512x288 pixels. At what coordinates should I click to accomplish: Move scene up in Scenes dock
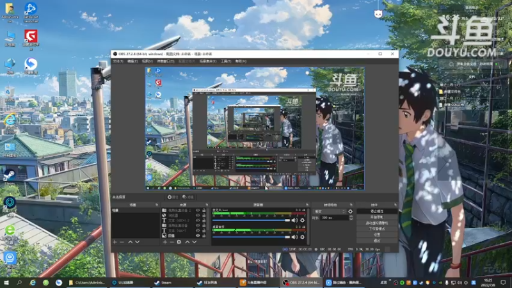tap(131, 242)
